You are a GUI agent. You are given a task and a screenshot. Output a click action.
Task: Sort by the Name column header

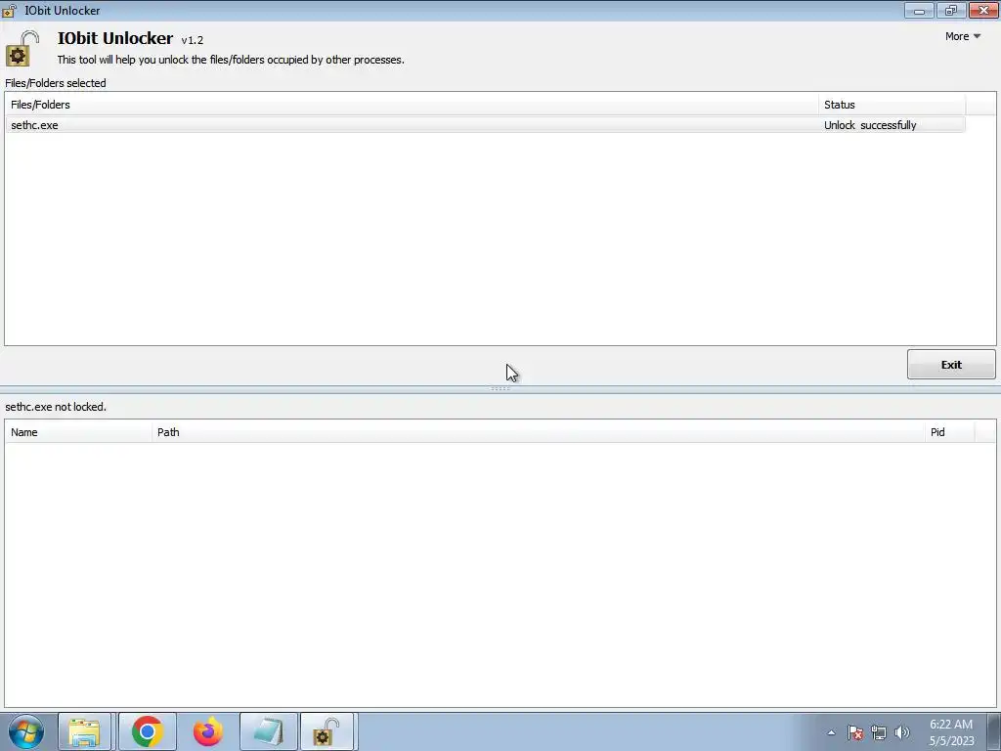click(x=78, y=432)
